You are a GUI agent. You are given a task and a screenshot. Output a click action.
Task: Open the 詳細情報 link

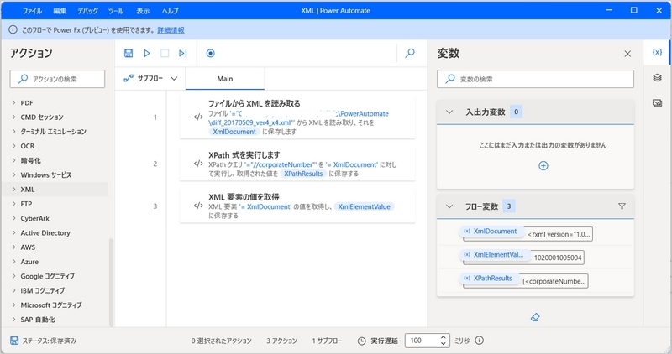pos(171,30)
